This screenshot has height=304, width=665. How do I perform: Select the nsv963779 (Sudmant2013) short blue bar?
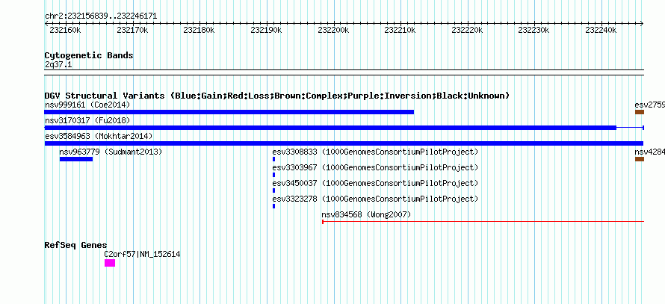click(x=76, y=159)
